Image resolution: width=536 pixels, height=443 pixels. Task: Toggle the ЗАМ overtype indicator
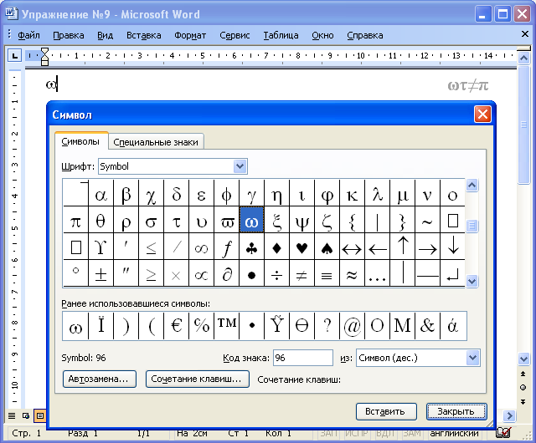pyautogui.click(x=412, y=433)
